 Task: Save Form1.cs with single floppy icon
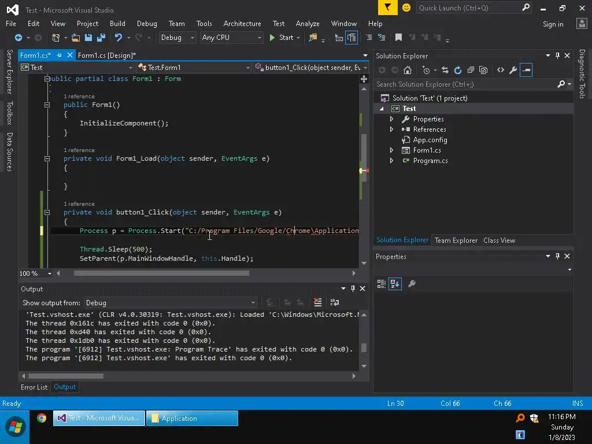coord(88,38)
